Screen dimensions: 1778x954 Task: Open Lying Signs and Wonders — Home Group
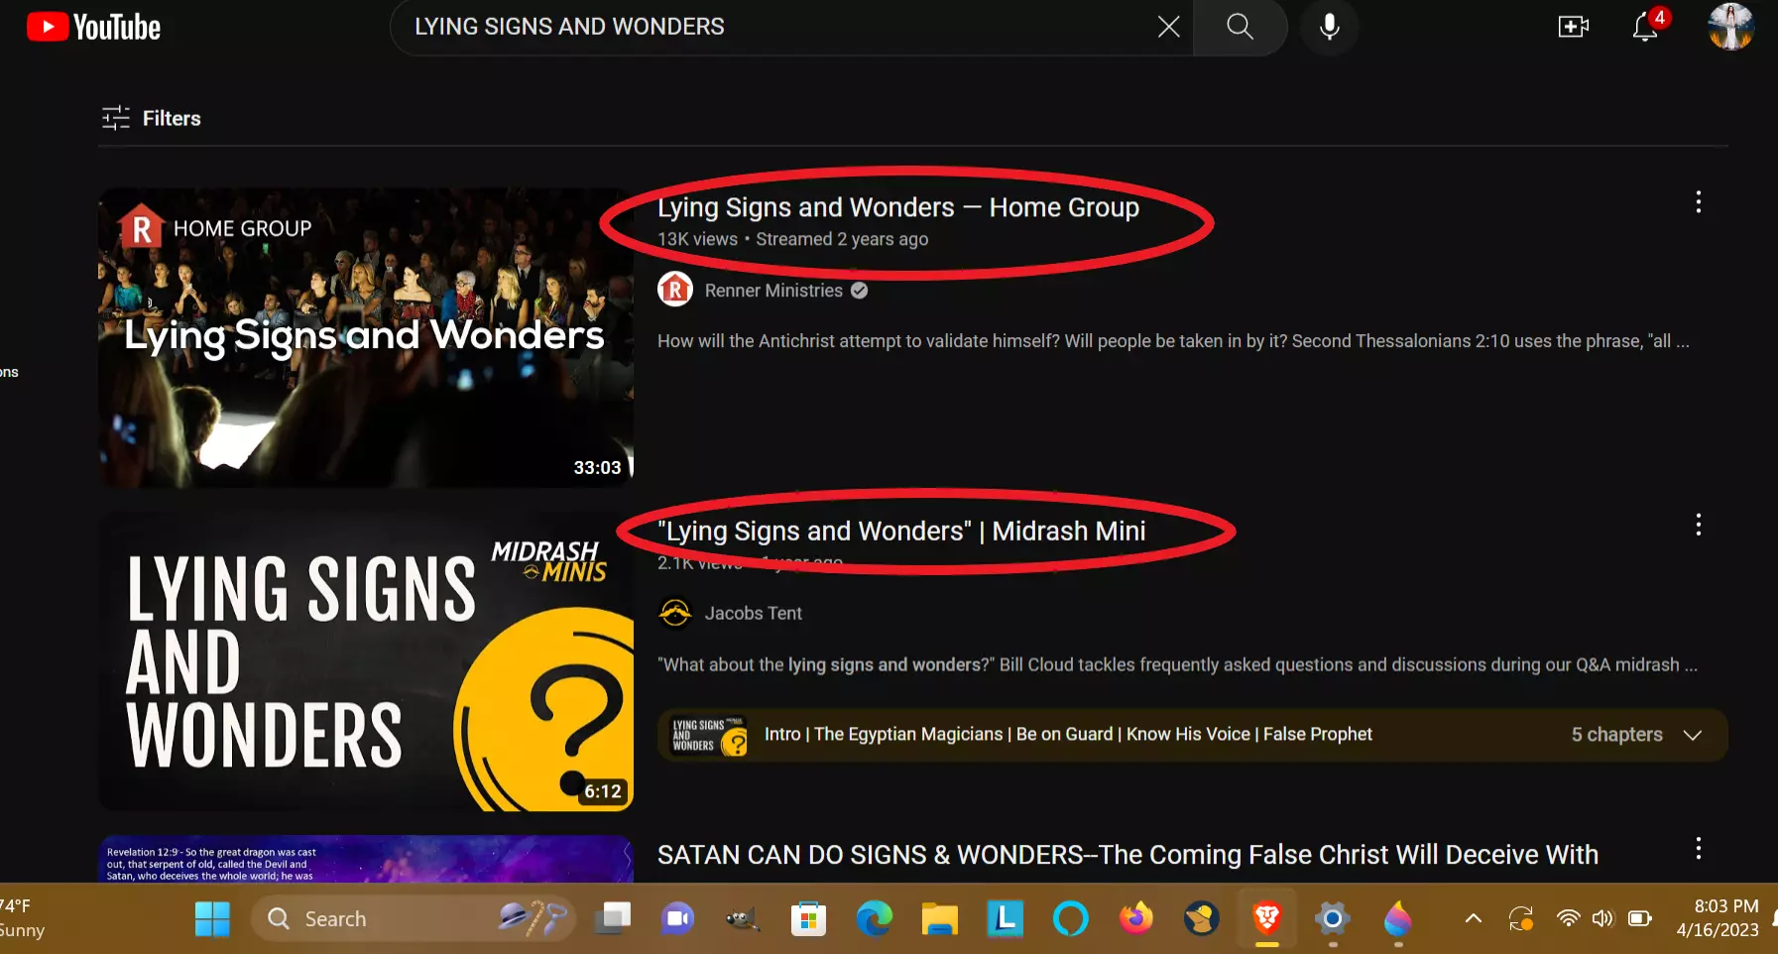point(897,207)
